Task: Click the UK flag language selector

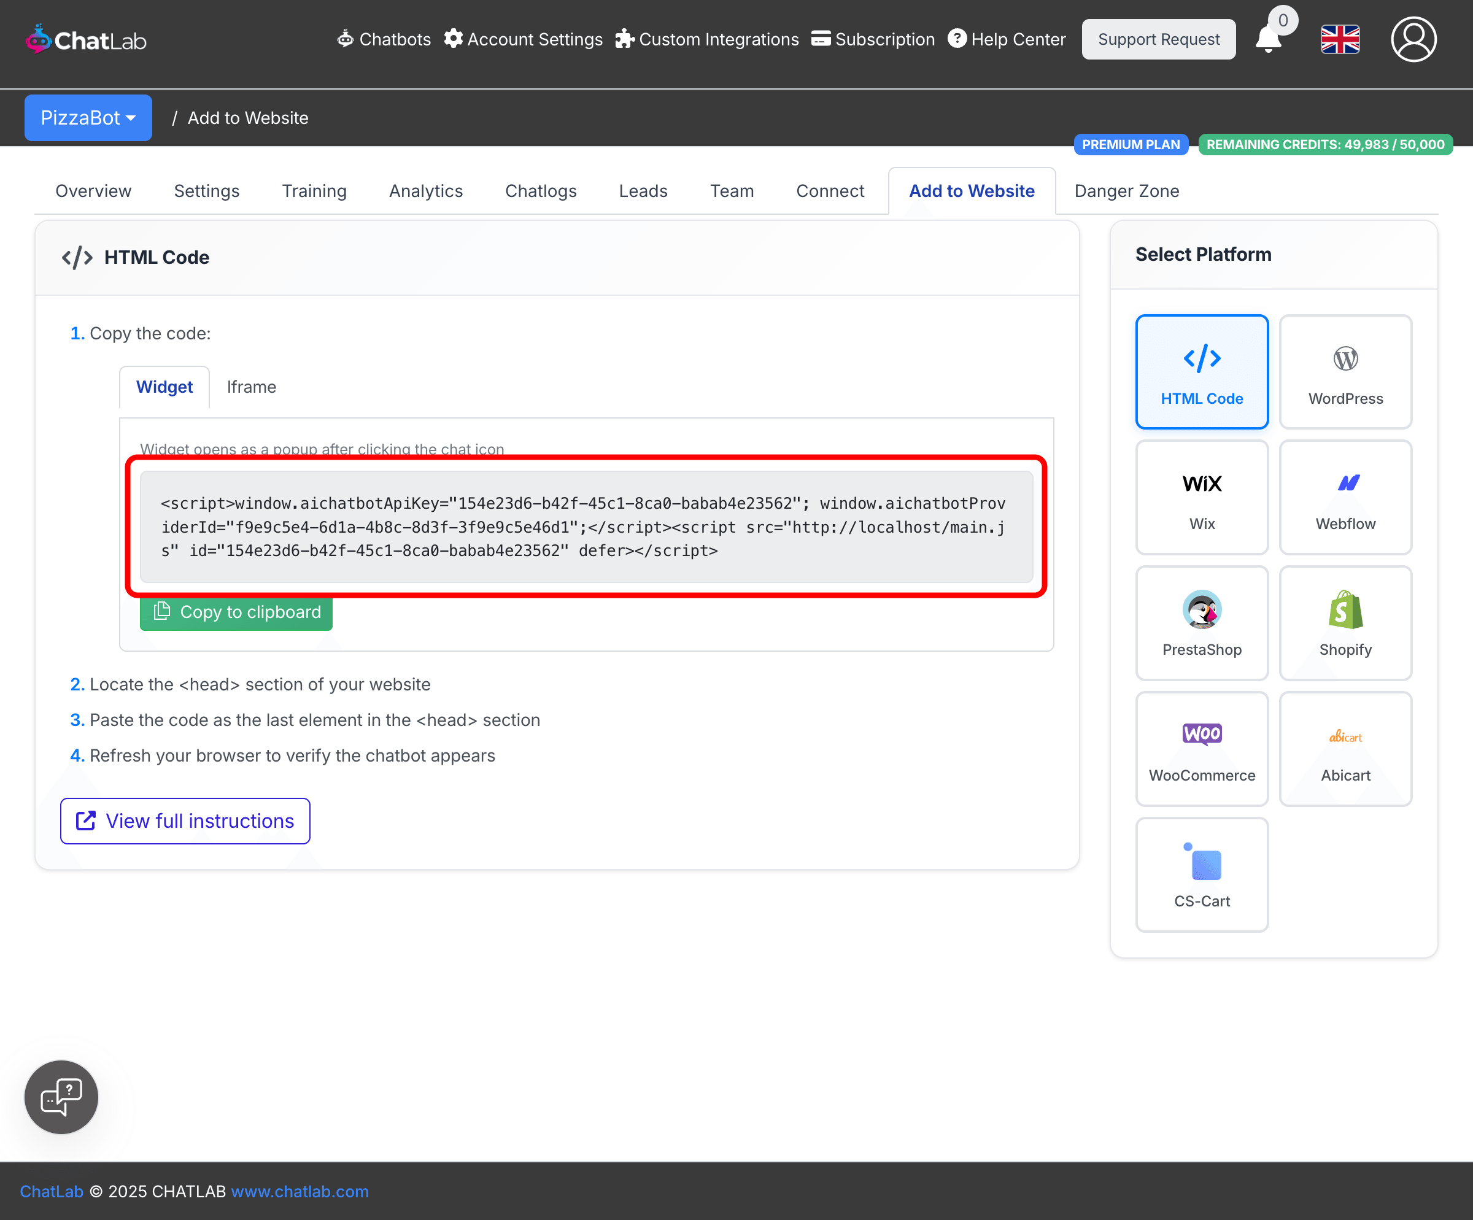Action: click(x=1340, y=39)
